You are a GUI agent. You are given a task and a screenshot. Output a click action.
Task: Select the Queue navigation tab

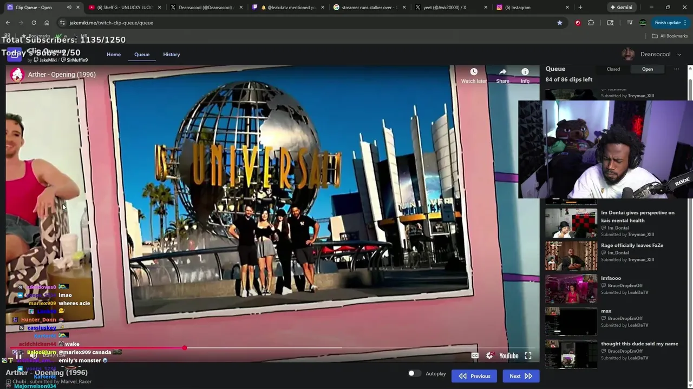click(142, 55)
